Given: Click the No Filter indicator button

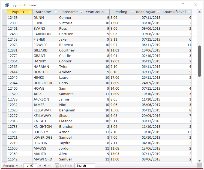Looking at the screenshot, I should pos(64,166).
